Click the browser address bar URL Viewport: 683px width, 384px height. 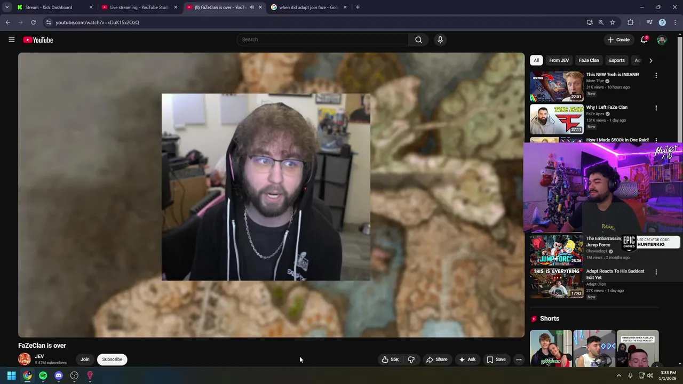click(97, 22)
